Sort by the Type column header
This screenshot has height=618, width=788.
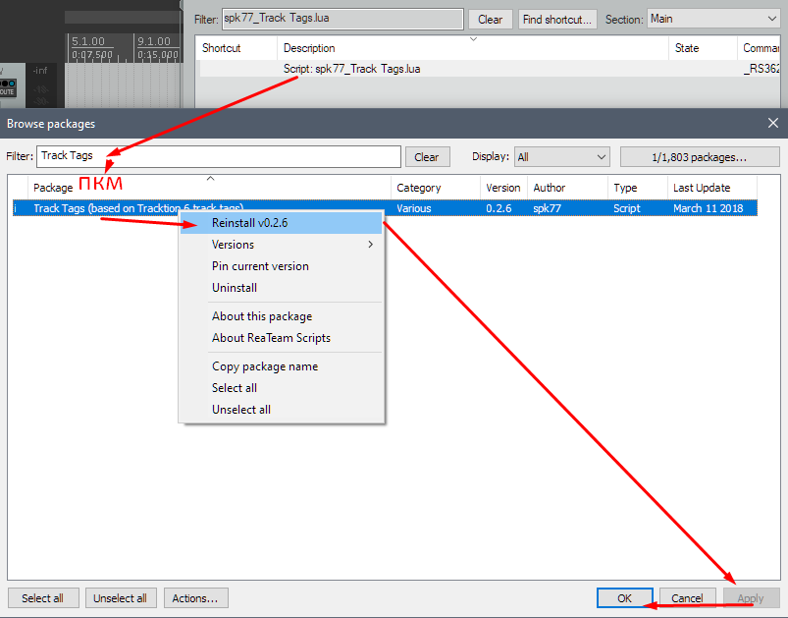pyautogui.click(x=637, y=188)
